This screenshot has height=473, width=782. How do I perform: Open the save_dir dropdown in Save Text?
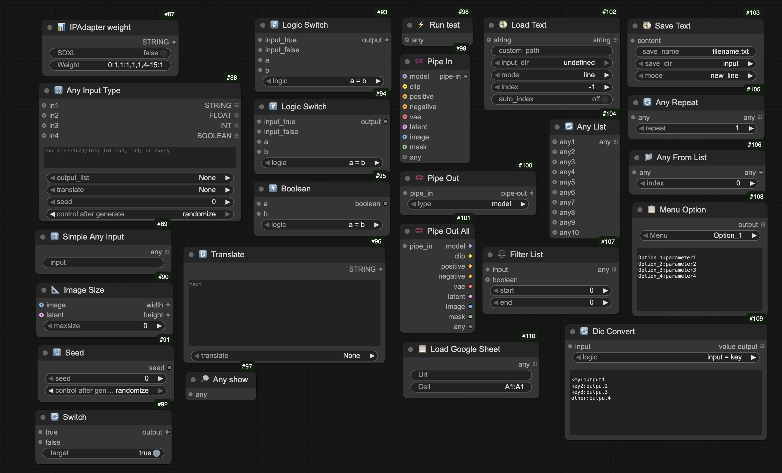click(x=695, y=63)
